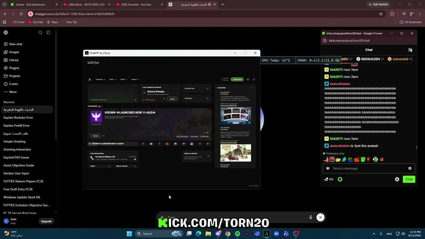
Task: Open the History list in FiveM
Action: coord(197,98)
